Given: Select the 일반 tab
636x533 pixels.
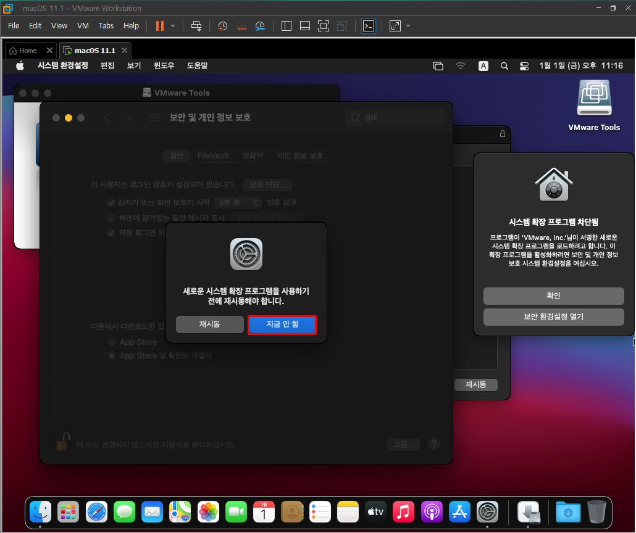Looking at the screenshot, I should pos(177,155).
